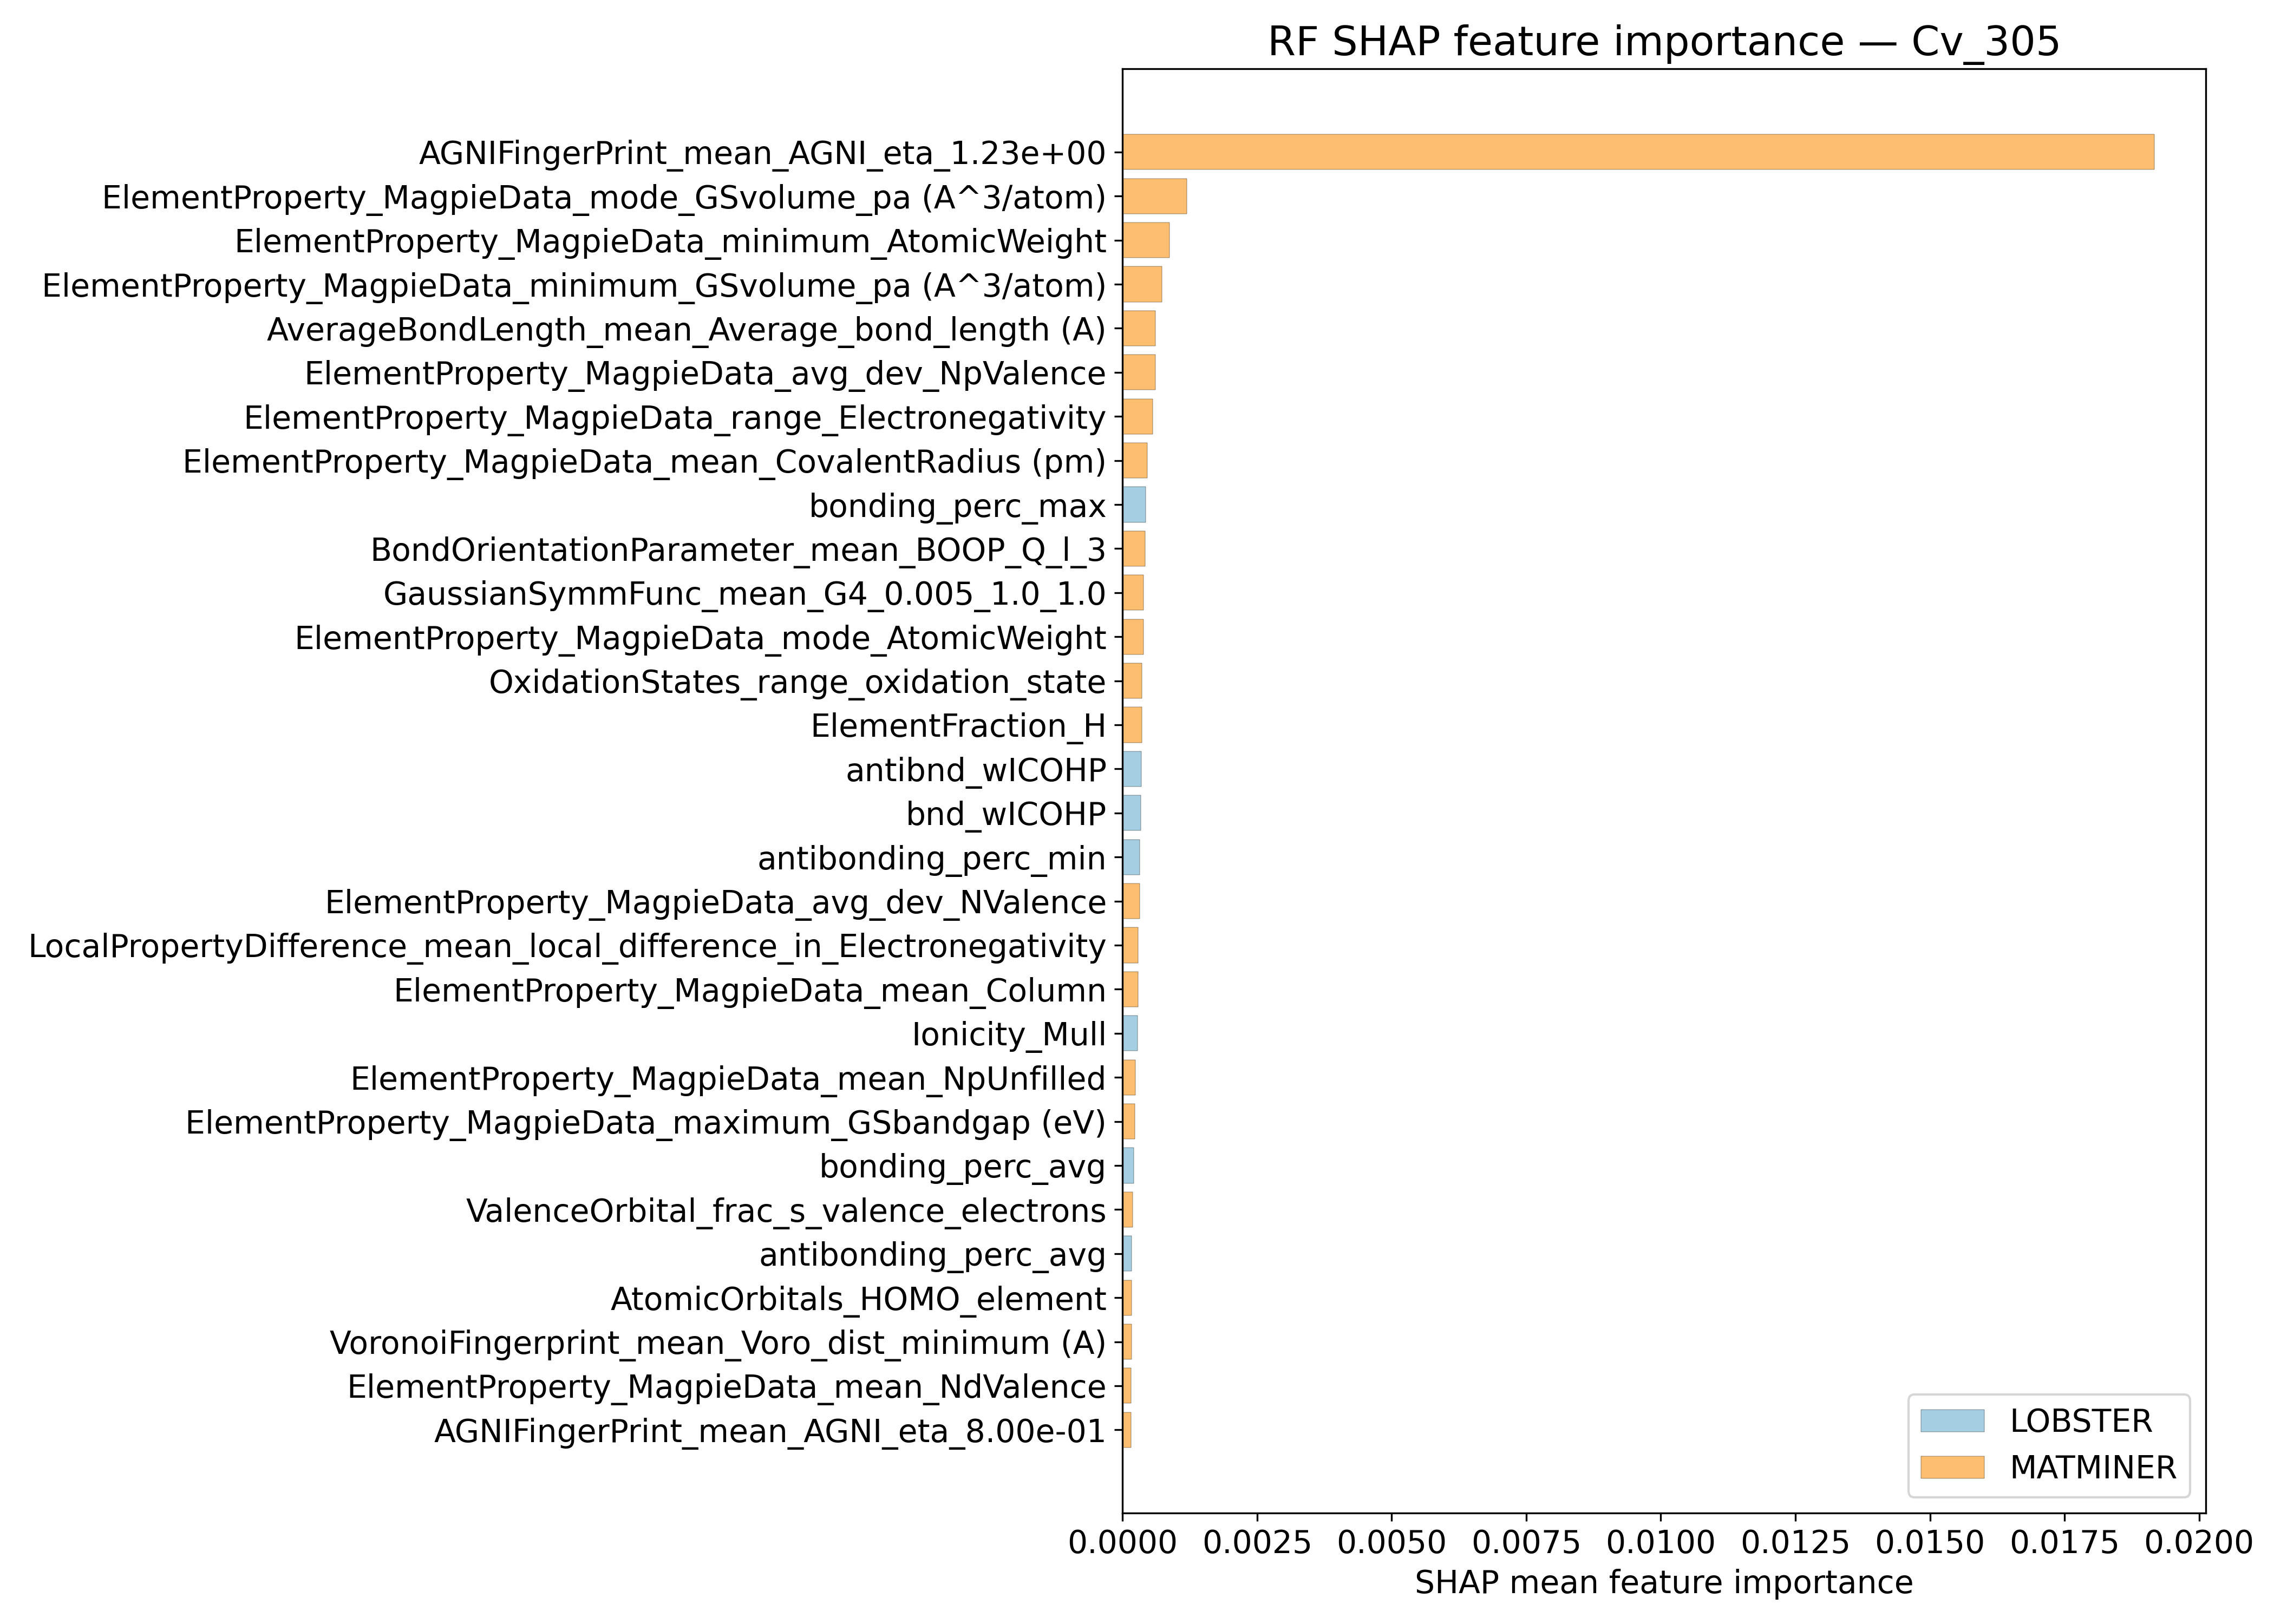Viewport: 2274px width, 1624px height.
Task: Click the bnd_wICOHP blue bar
Action: 1131,813
